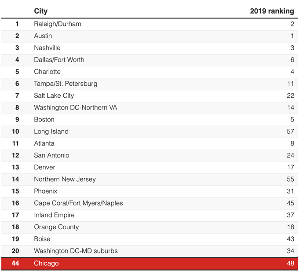Click the Boston city cell
This screenshot has height=275, width=299.
44,119
